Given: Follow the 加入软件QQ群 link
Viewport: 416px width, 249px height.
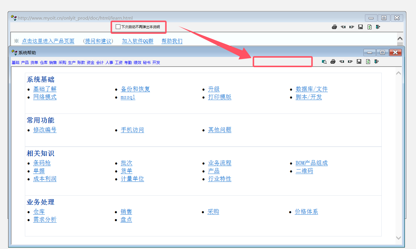Looking at the screenshot, I should coord(138,41).
